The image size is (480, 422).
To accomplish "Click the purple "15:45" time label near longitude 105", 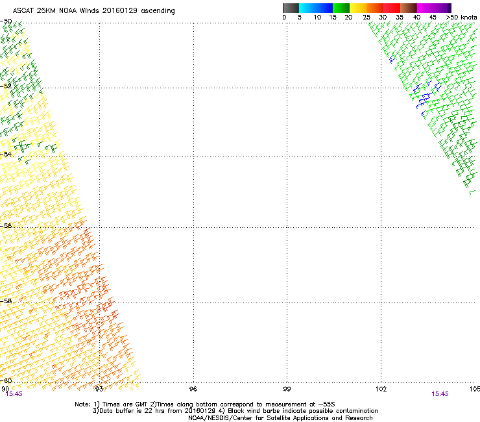I will (x=440, y=394).
